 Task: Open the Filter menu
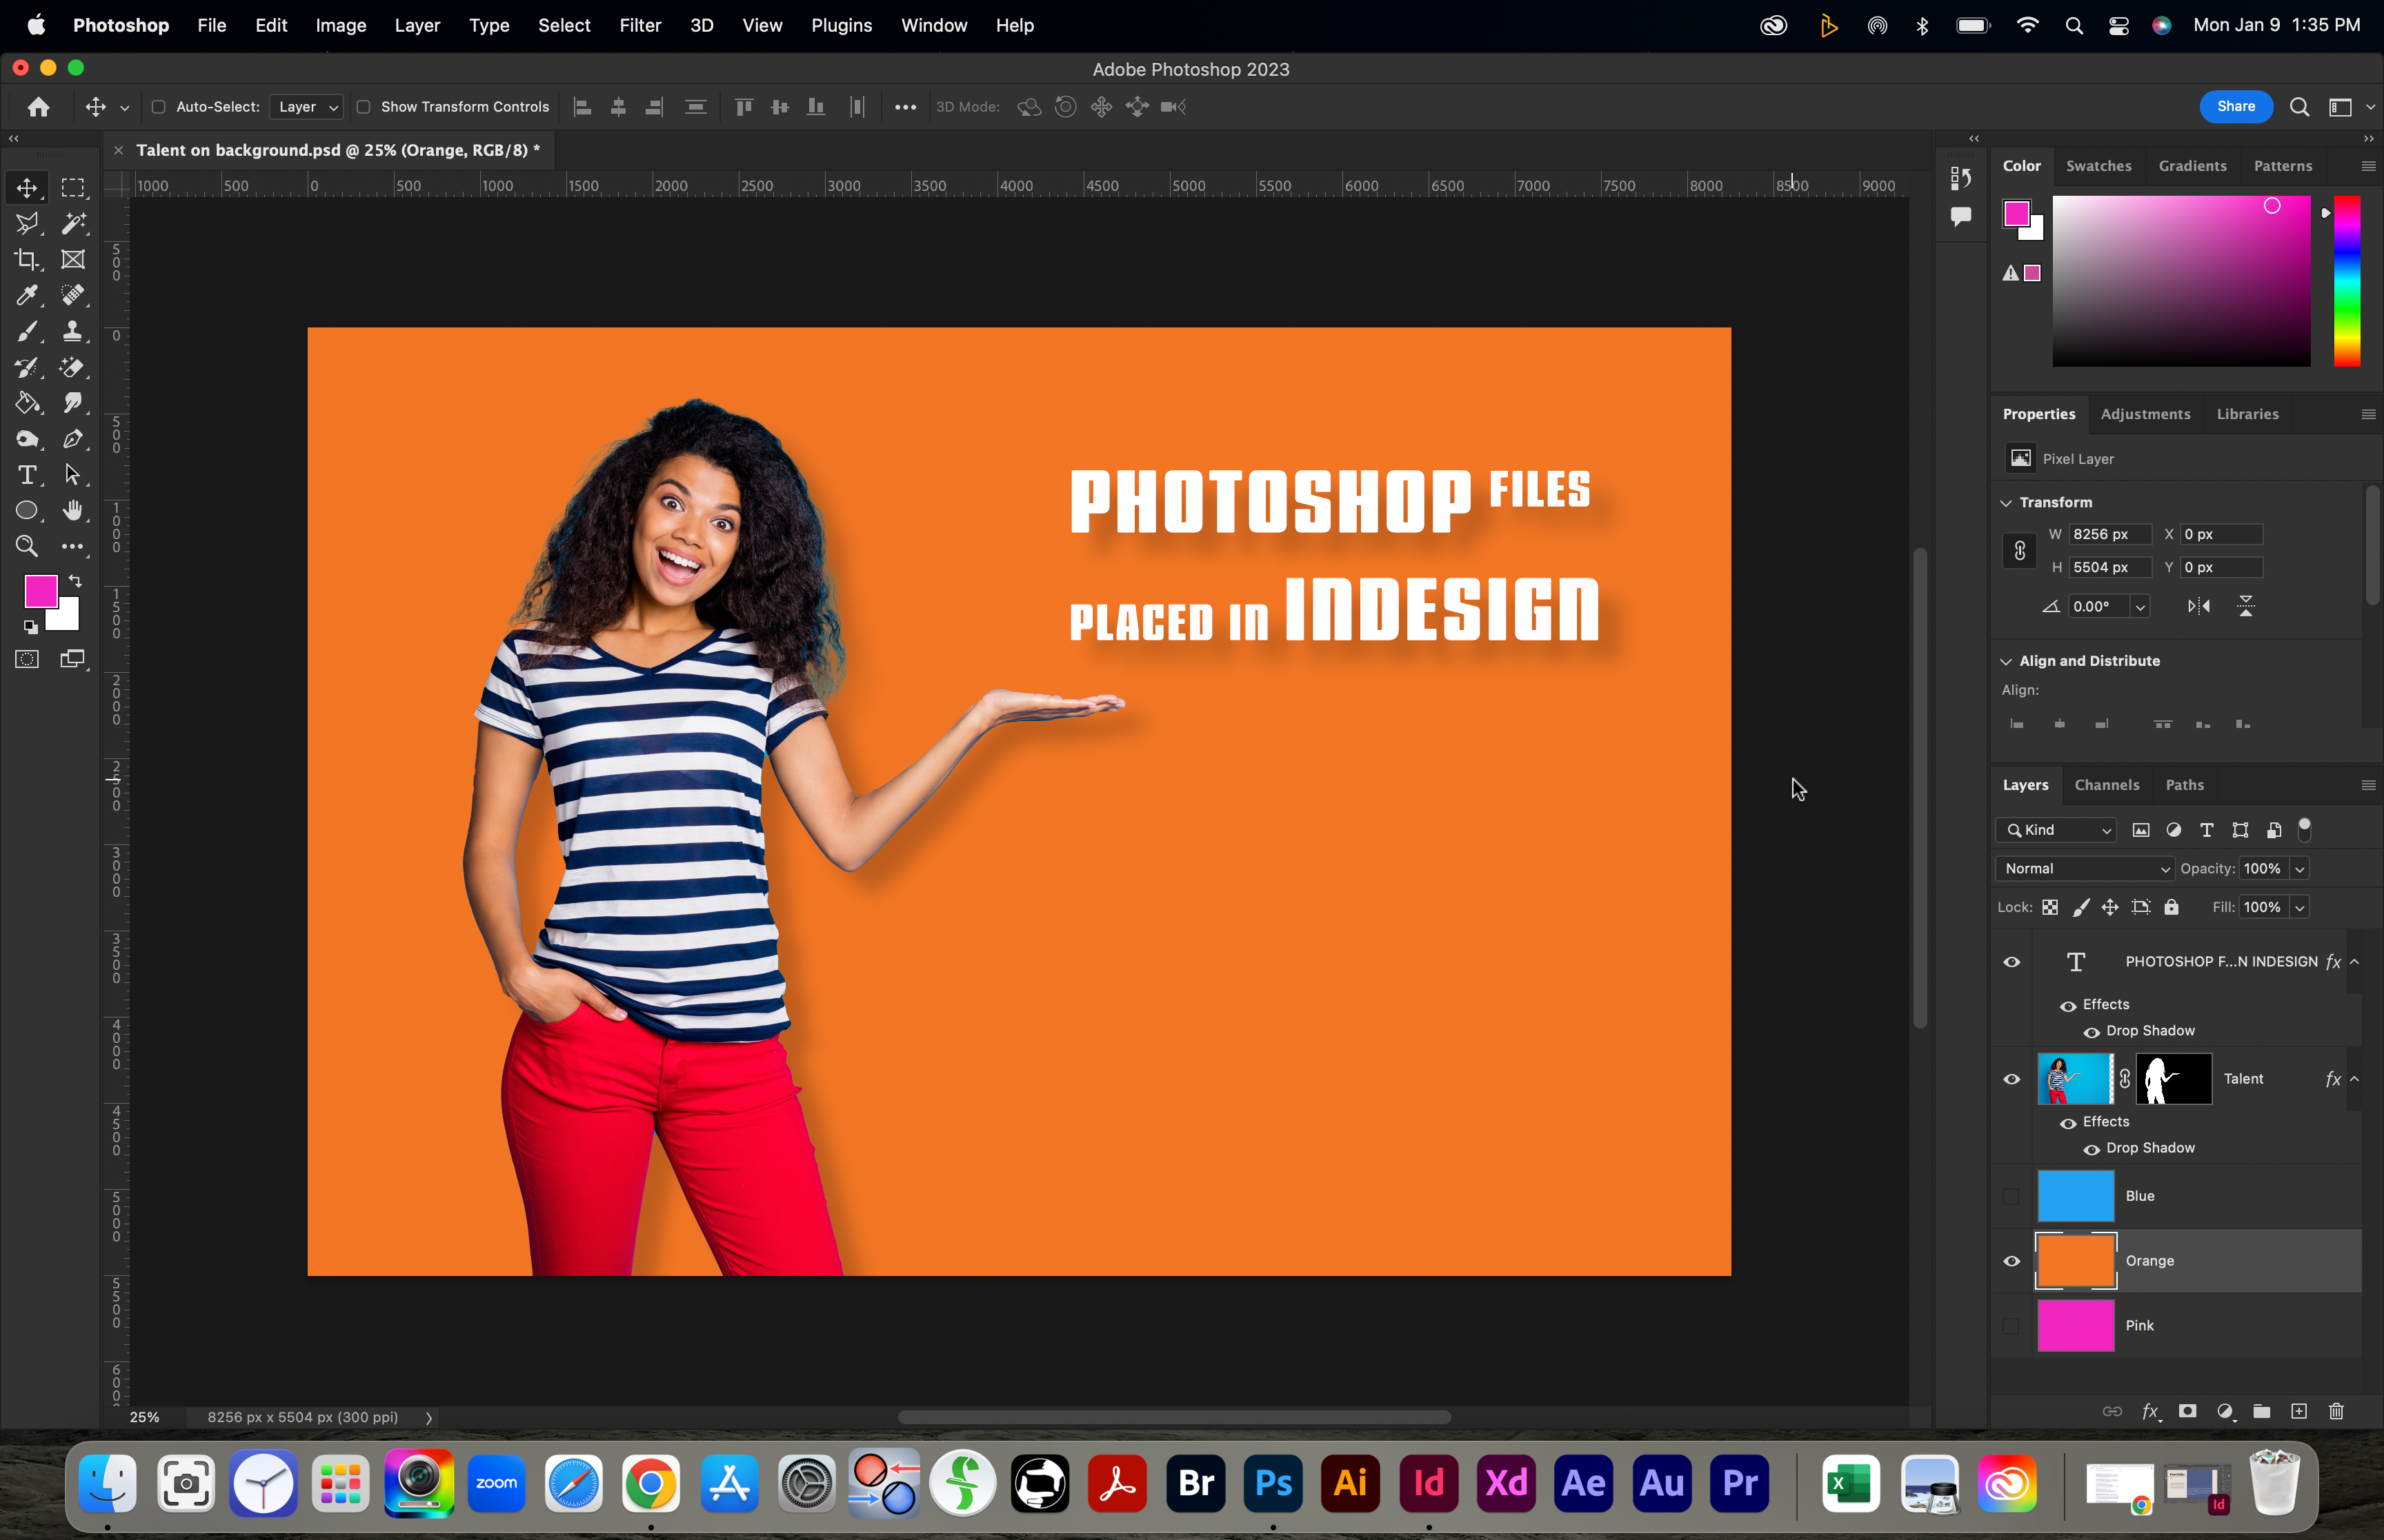tap(640, 25)
